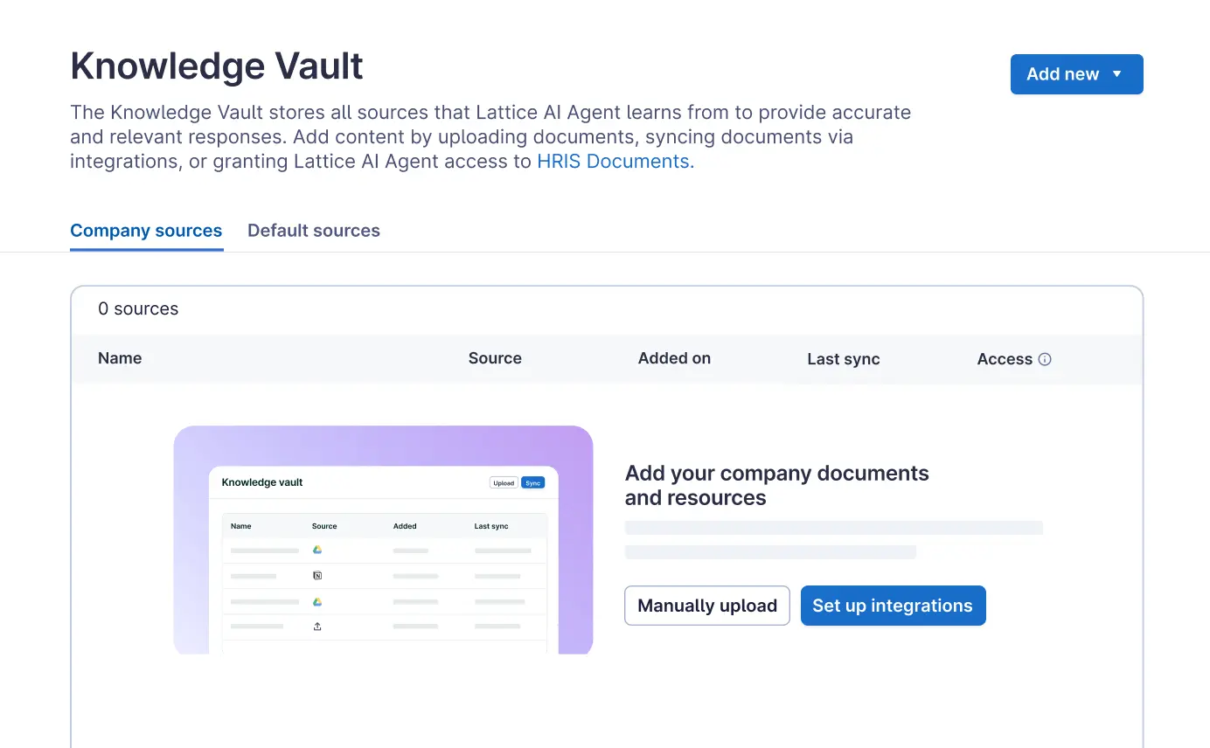The width and height of the screenshot is (1210, 748).
Task: Follow the HRIS Documents link
Action: click(x=613, y=162)
